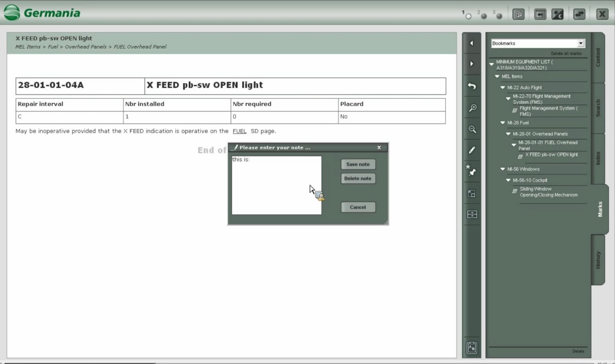This screenshot has width=615, height=364.
Task: Click inside the note text area
Action: tap(276, 185)
